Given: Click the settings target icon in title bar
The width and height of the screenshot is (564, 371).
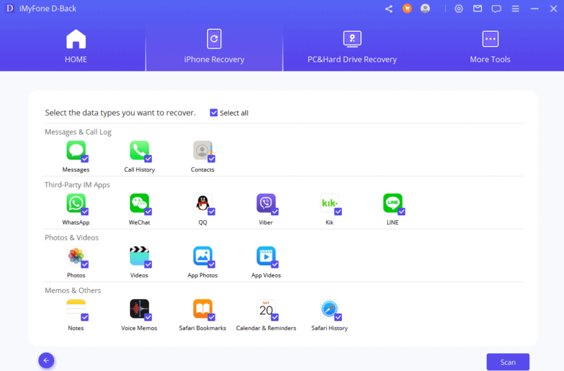Looking at the screenshot, I should [x=459, y=9].
